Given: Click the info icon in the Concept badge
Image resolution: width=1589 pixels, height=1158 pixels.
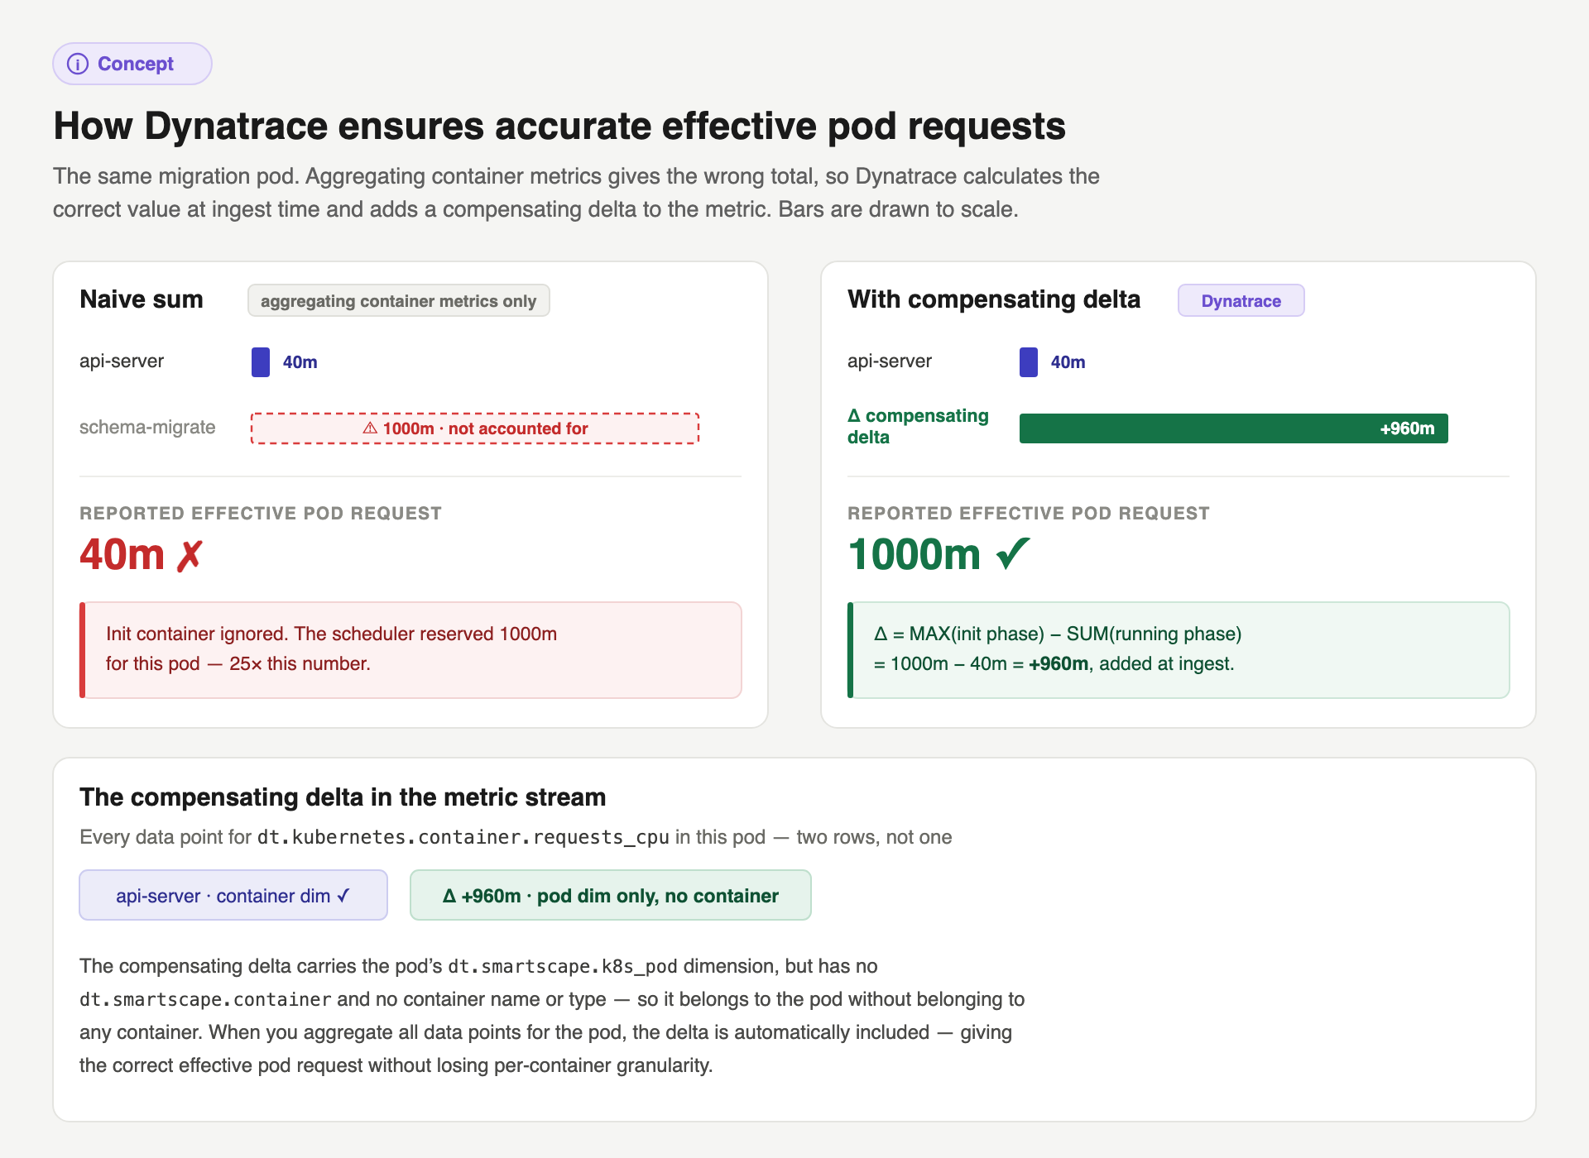Looking at the screenshot, I should (78, 64).
